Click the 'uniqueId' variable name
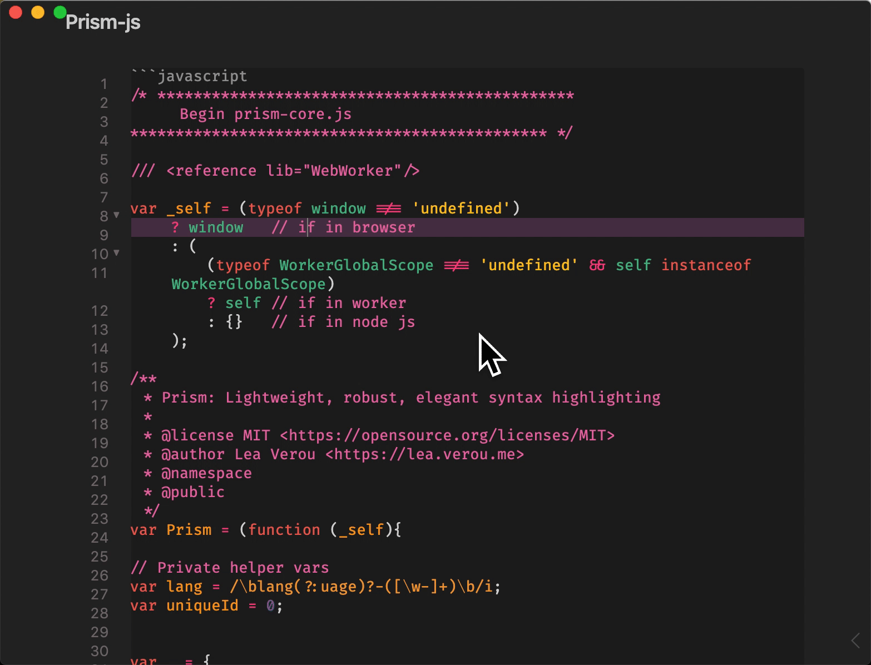The width and height of the screenshot is (871, 665). tap(202, 606)
